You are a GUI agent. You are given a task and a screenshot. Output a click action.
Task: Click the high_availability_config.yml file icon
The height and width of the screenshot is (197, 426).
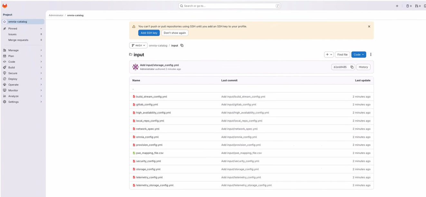(134, 112)
